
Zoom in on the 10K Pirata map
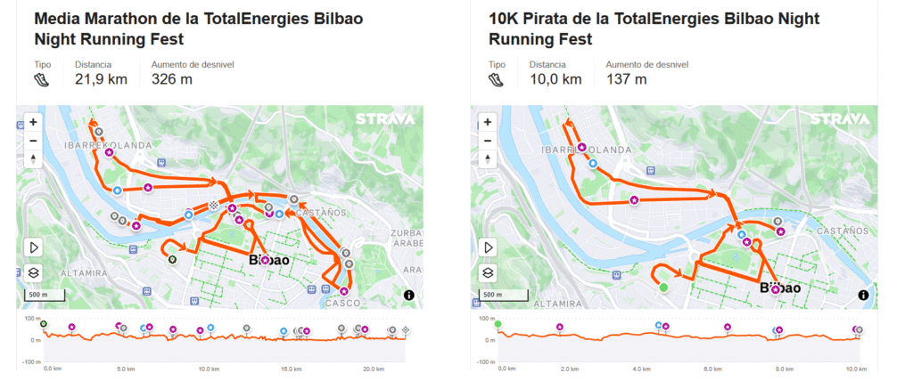pos(488,122)
